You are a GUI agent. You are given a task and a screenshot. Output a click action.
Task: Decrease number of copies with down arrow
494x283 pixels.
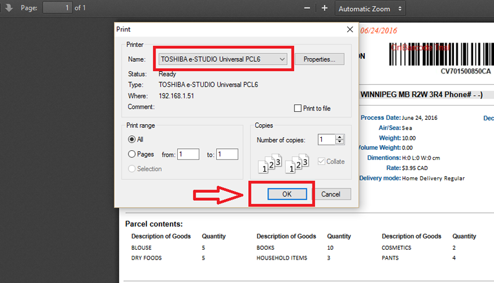[x=340, y=142]
